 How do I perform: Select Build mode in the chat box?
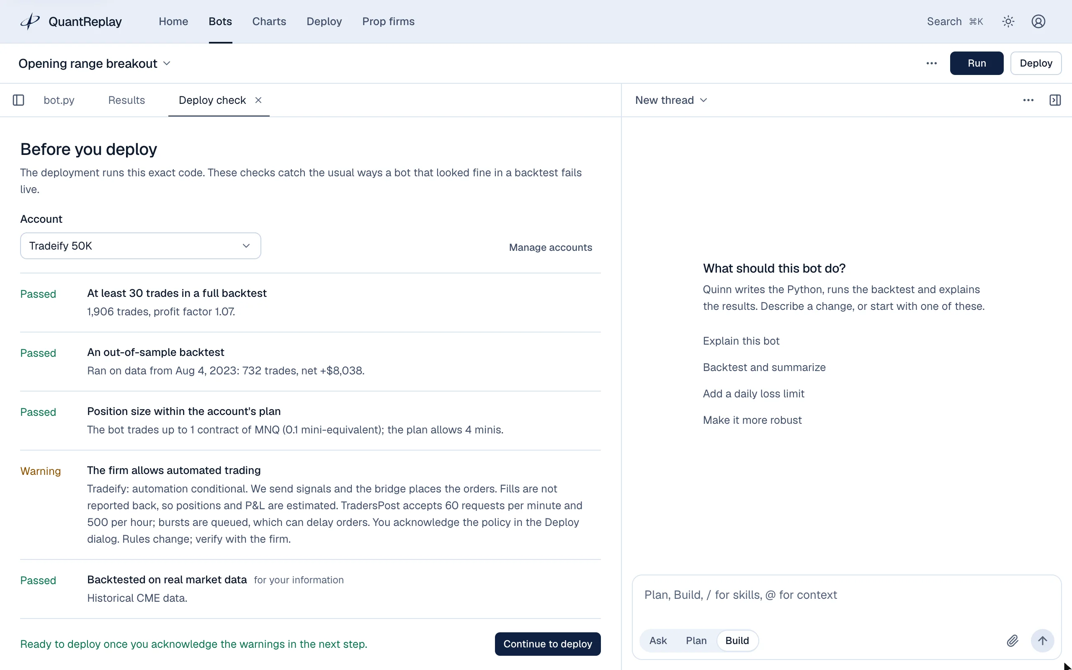coord(737,641)
